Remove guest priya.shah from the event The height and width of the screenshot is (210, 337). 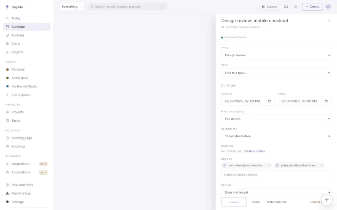(x=321, y=165)
